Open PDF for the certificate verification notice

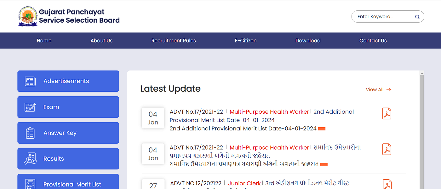click(387, 149)
